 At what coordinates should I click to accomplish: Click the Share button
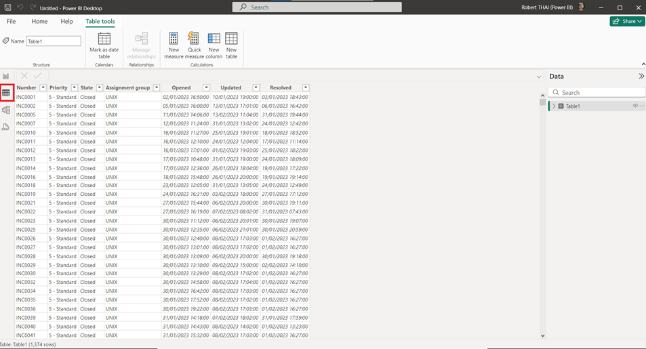[627, 22]
